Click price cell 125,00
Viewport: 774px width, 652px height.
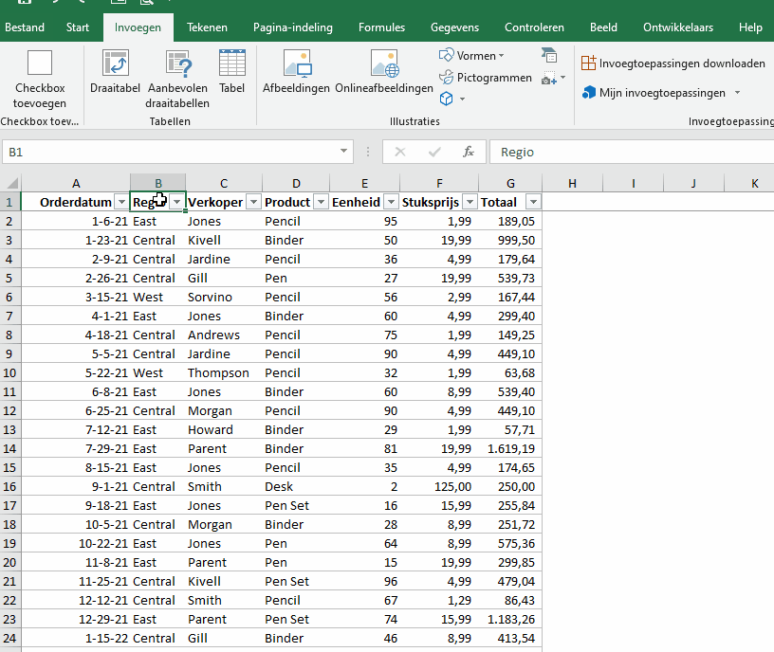coord(439,487)
